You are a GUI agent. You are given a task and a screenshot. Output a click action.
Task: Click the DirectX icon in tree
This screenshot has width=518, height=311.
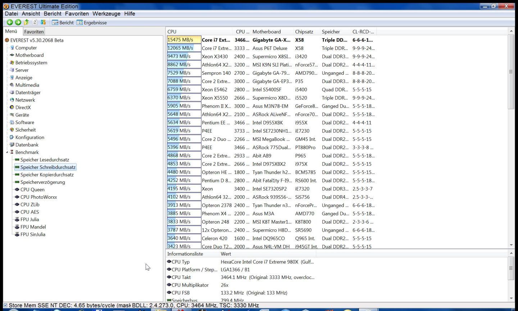coord(12,108)
